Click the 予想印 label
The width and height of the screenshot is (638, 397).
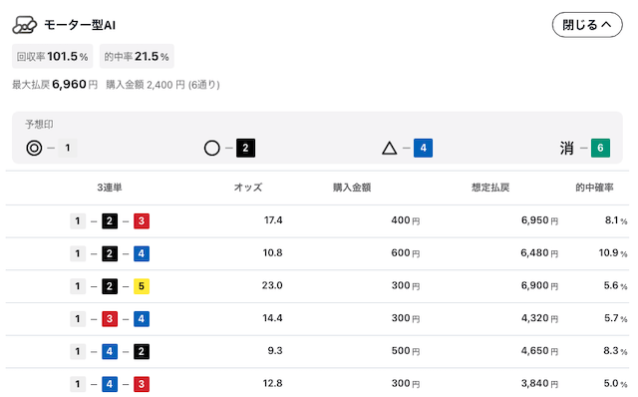coord(39,125)
